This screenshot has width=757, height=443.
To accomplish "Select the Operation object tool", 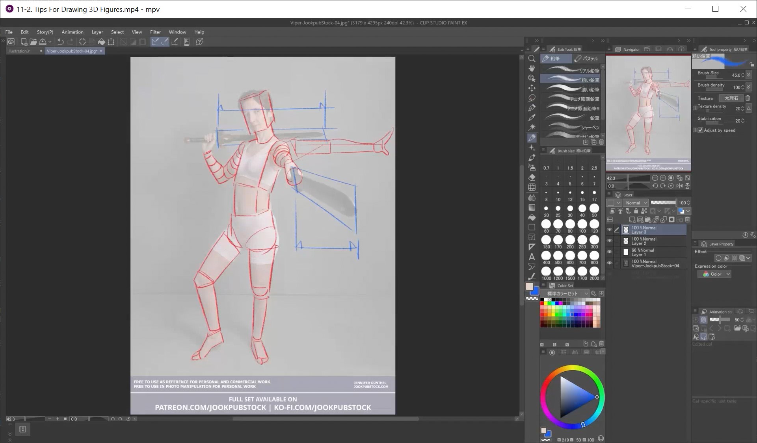I will click(x=532, y=78).
